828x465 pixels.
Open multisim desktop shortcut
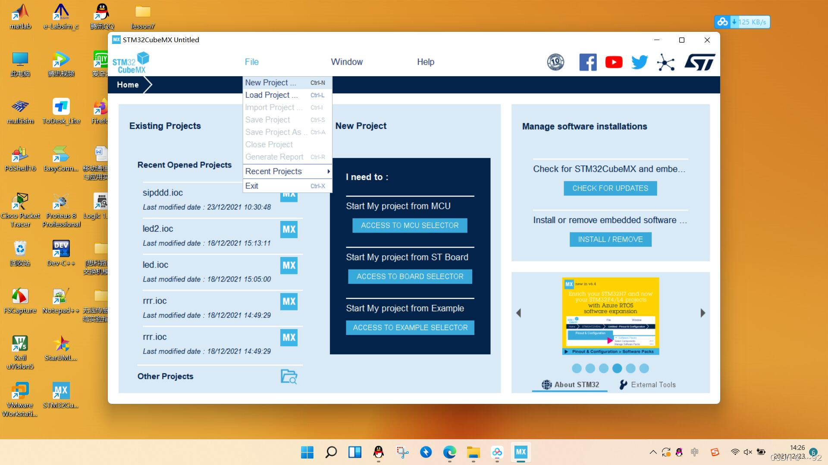[x=20, y=112]
